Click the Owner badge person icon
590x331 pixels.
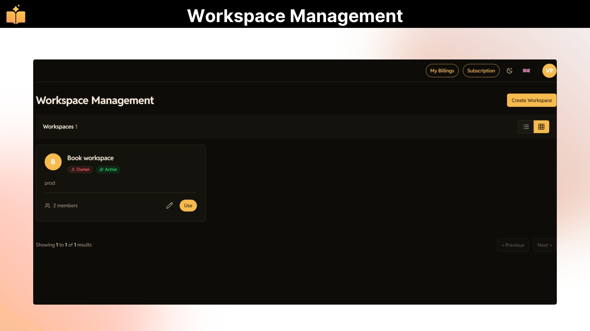tap(73, 169)
